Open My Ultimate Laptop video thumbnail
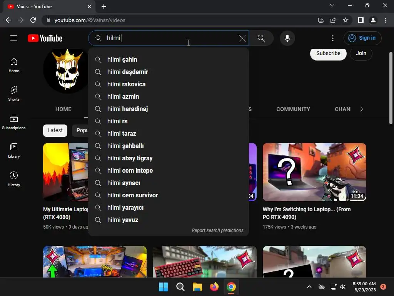Image resolution: width=394 pixels, height=296 pixels. coord(65,172)
